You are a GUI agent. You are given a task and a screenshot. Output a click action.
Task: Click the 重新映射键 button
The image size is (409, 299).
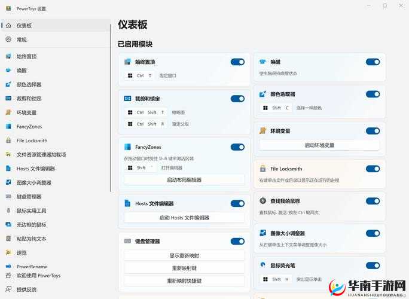[x=184, y=269]
